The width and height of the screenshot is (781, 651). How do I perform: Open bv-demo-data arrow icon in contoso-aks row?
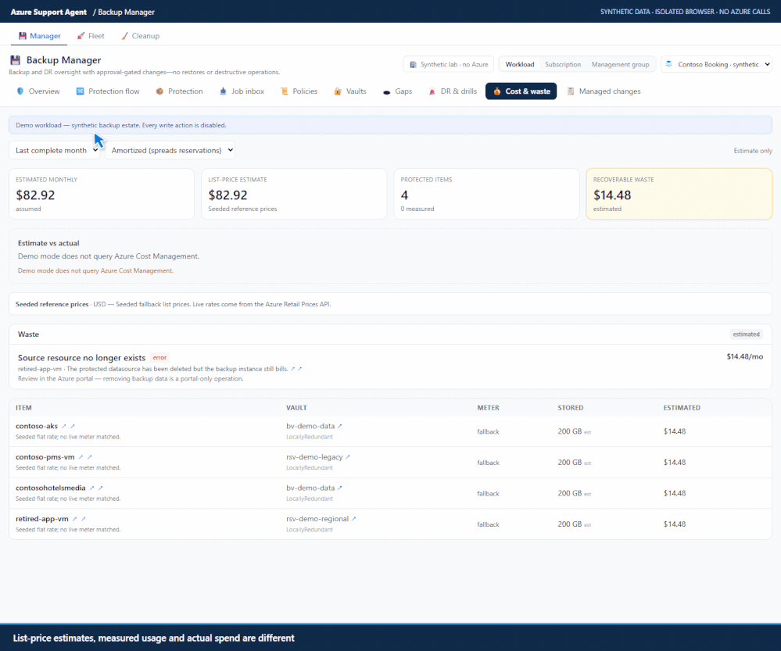(x=340, y=426)
